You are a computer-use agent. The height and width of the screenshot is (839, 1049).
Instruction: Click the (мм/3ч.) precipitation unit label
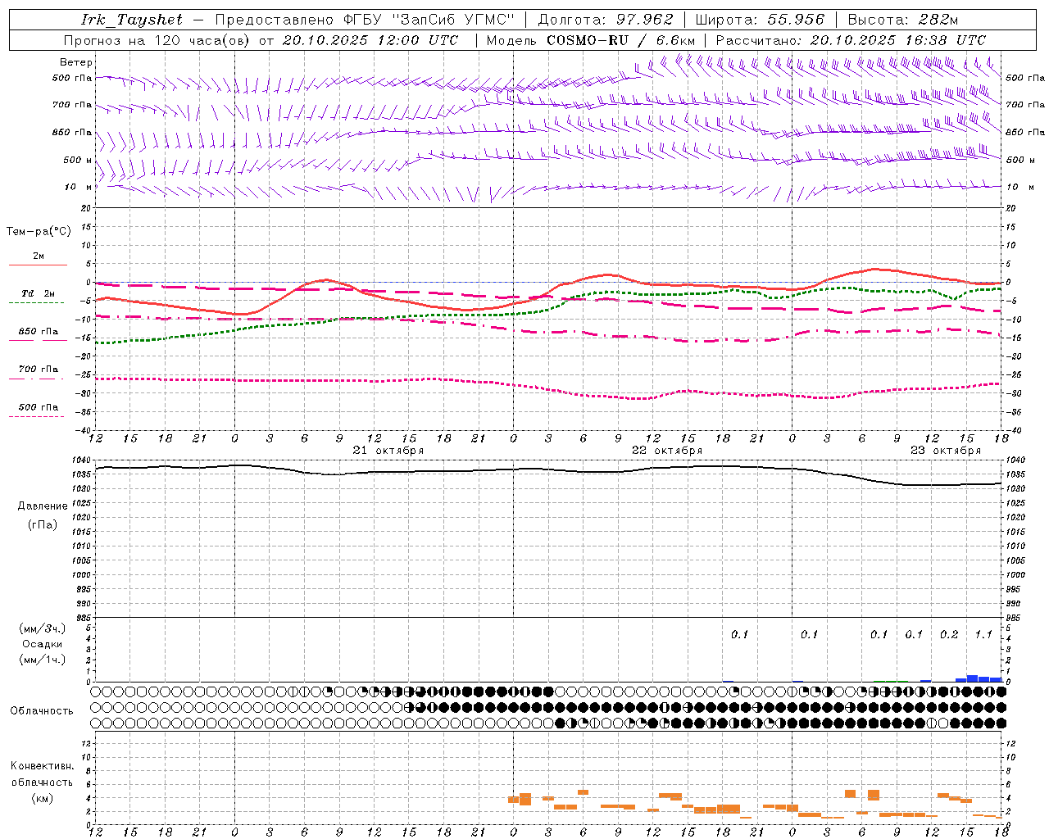43,628
